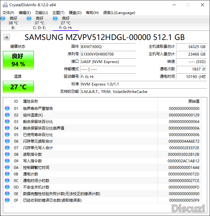
Task: Click the 原始值 column header
Action: pyautogui.click(x=193, y=101)
